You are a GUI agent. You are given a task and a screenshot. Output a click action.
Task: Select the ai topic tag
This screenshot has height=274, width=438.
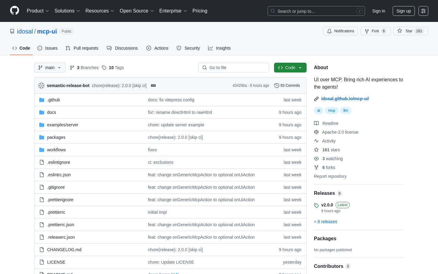point(318,111)
